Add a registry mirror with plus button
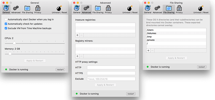The height and width of the screenshot is (100, 215). click(77, 56)
